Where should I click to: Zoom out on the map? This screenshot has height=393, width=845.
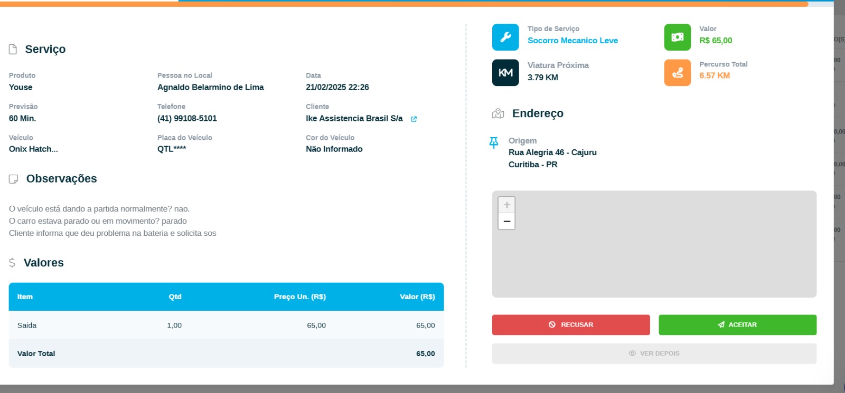click(506, 222)
